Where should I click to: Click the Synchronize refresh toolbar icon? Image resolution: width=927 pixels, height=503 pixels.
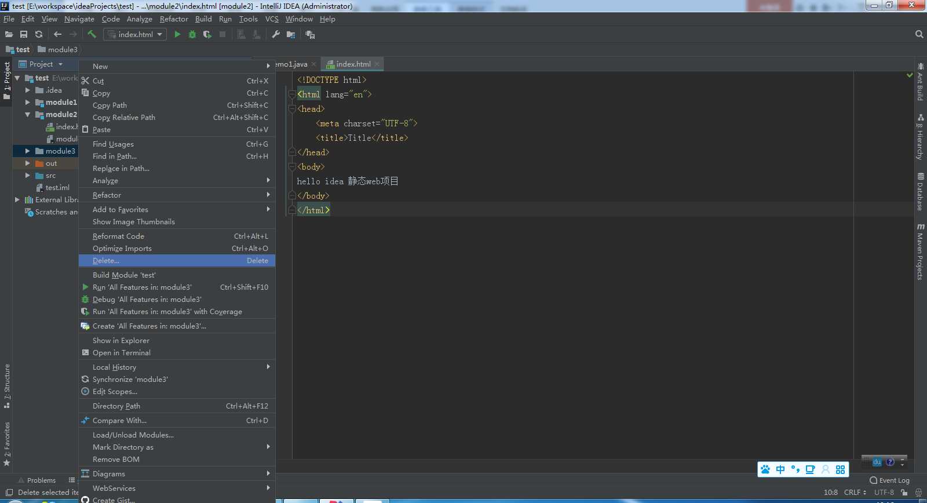click(x=39, y=35)
